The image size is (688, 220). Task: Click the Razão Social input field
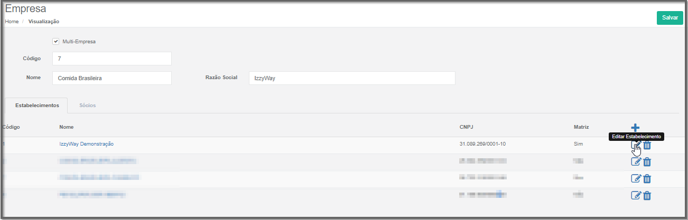352,78
